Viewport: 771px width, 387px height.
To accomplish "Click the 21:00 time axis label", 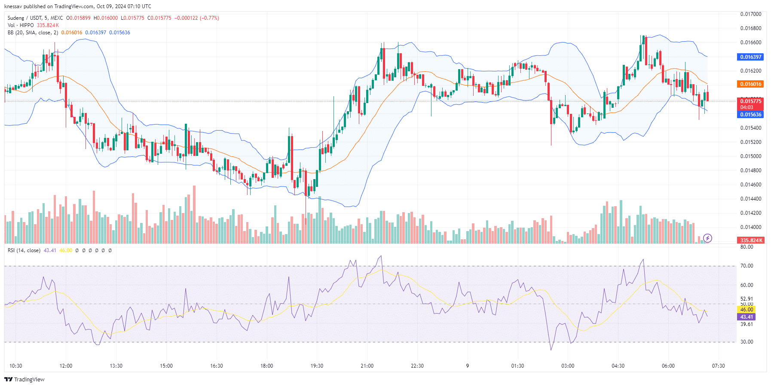I will coord(367,366).
